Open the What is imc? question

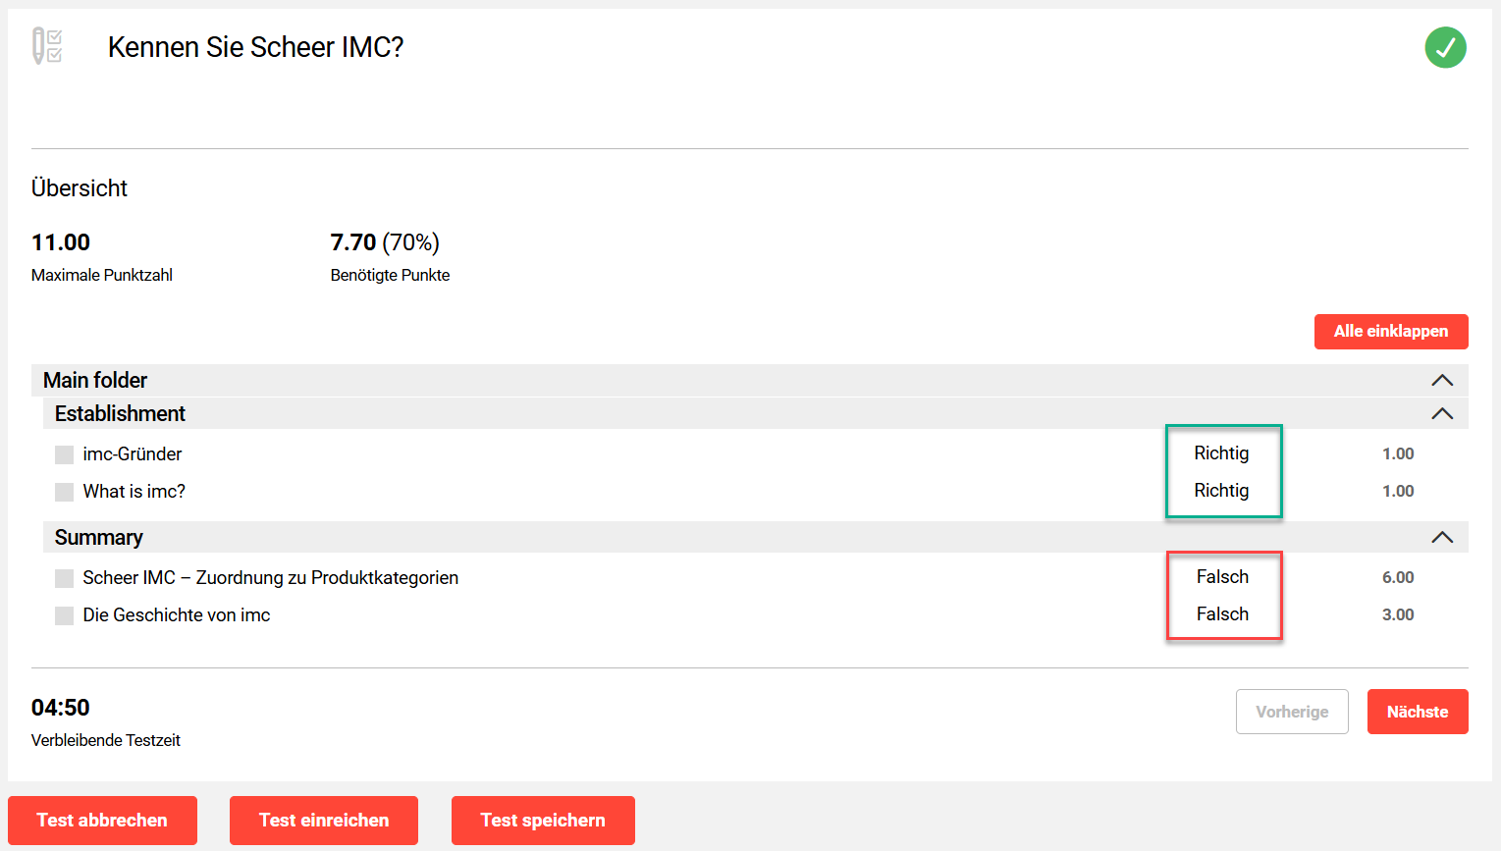pos(134,492)
